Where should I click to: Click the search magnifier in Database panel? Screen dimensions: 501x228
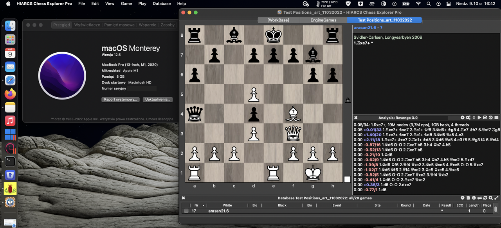[491, 198]
